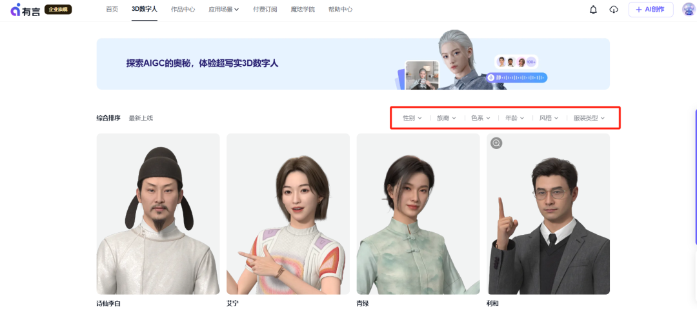Click the 100+ avatars badge in banner
Screen dimensions: 697x309
(x=530, y=62)
